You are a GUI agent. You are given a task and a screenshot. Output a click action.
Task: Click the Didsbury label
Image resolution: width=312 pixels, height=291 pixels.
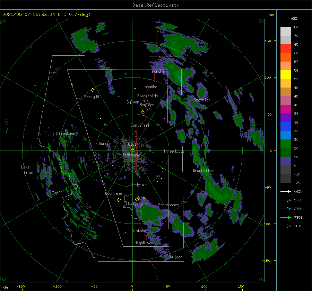coord(131,155)
